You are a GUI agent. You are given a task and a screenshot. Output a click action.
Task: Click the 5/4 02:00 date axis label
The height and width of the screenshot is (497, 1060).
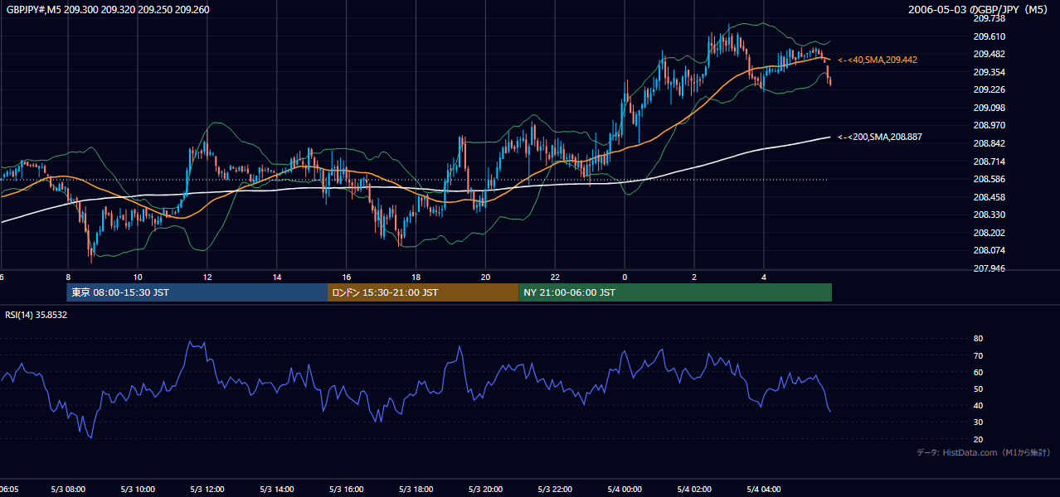click(695, 490)
